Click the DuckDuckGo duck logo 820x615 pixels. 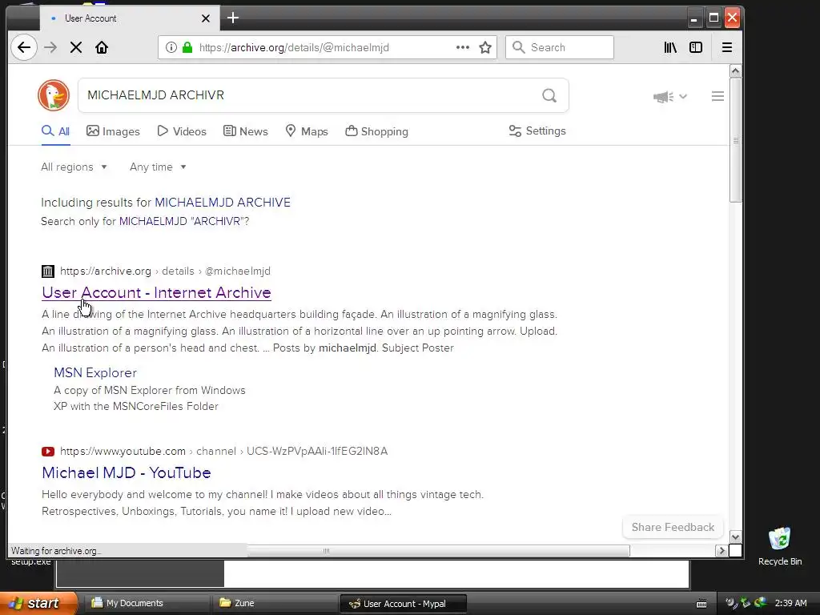(x=54, y=96)
